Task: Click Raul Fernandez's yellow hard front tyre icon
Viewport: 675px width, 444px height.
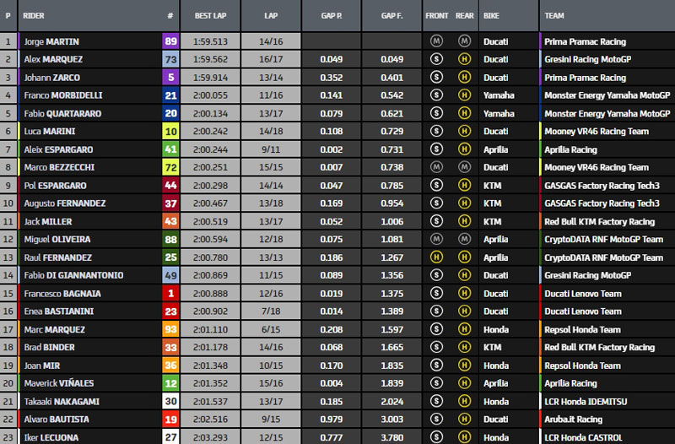Action: point(436,257)
